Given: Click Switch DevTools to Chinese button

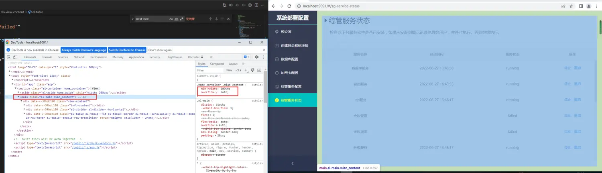Looking at the screenshot, I should tap(127, 50).
